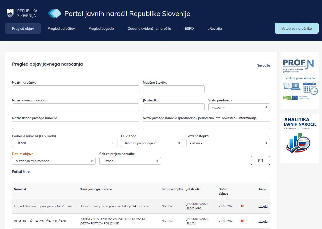Screen dimensions: 322x229
Task: Open the ESPD menu item
Action: (x=189, y=28)
